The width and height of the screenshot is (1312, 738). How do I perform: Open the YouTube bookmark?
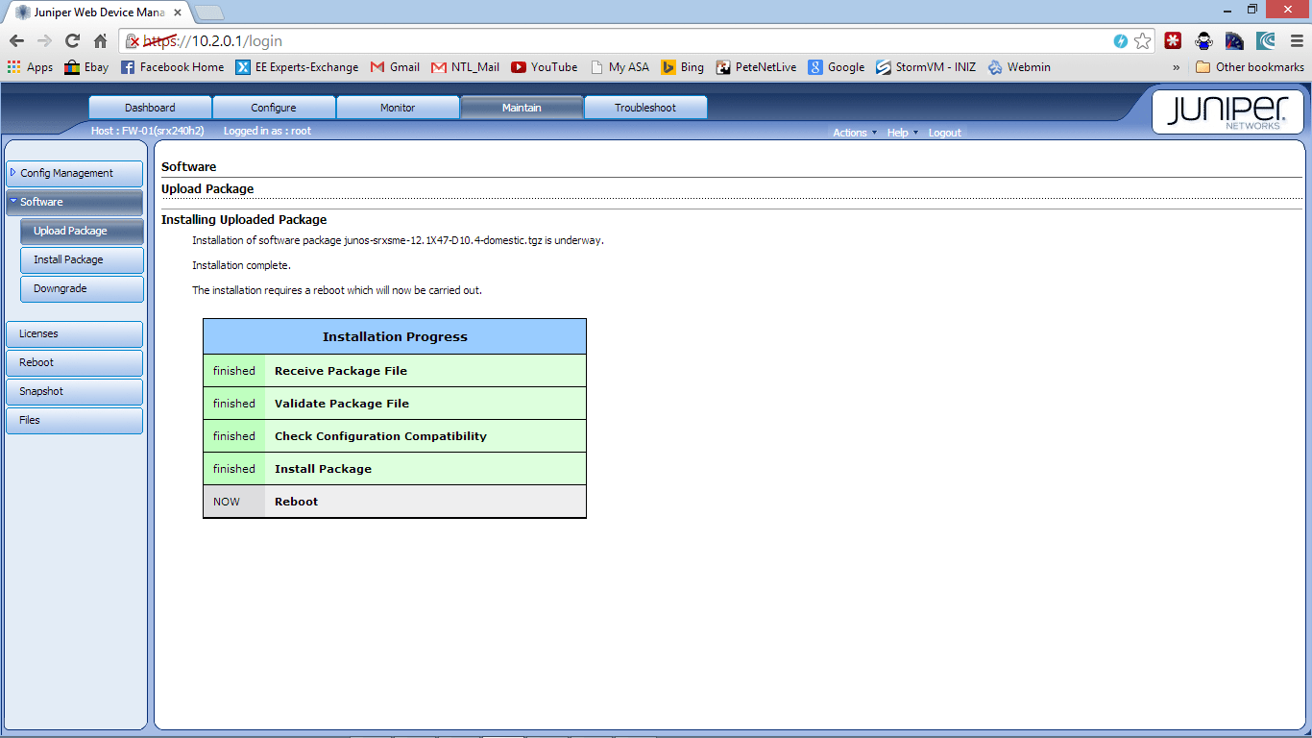(x=544, y=67)
